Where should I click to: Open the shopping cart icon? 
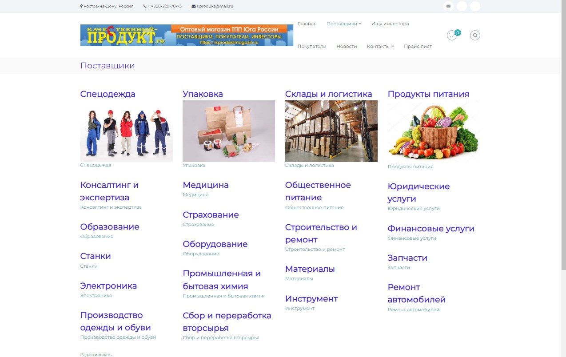(x=452, y=36)
